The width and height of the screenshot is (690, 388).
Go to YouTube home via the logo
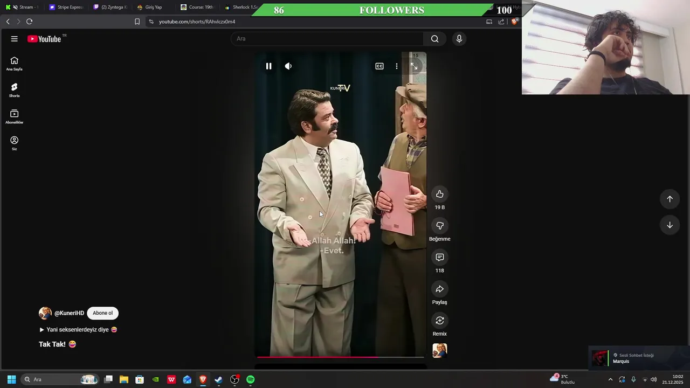44,39
